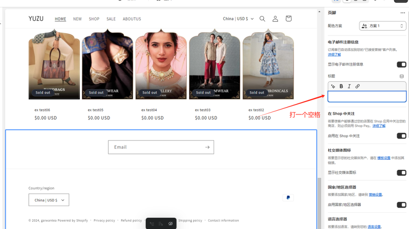Open the shopping cart icon
The height and width of the screenshot is (229, 409).
(x=288, y=18)
